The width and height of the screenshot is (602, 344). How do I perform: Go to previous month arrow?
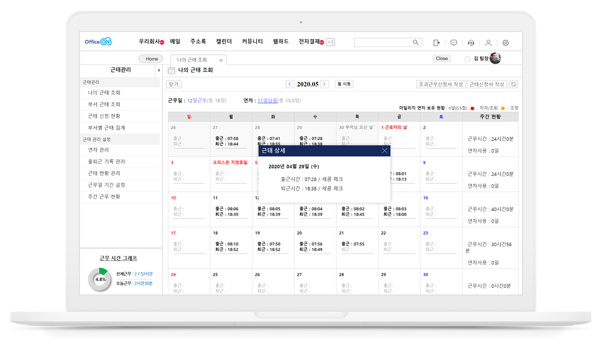coord(289,84)
